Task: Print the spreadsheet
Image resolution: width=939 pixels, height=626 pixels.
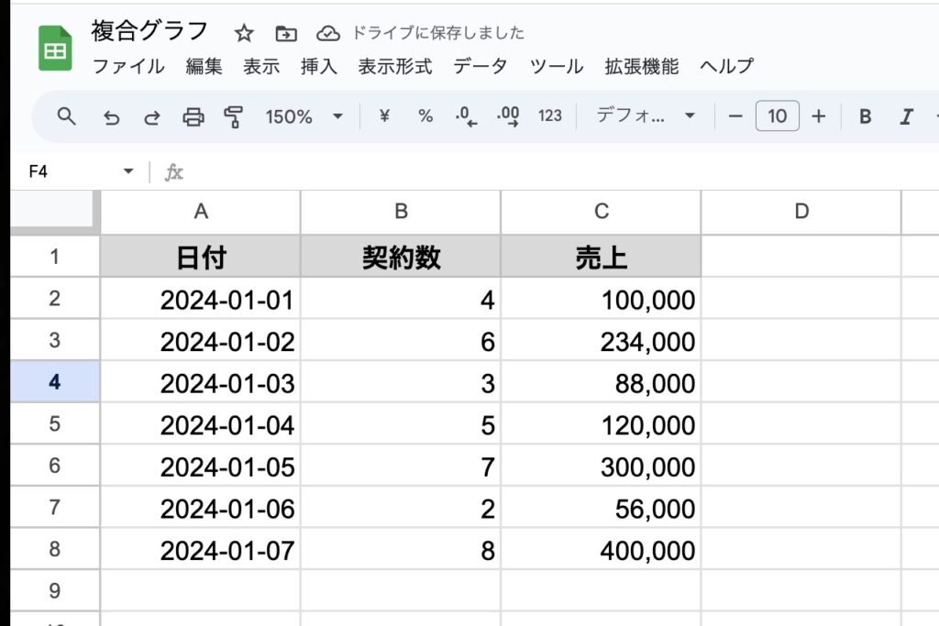Action: pos(193,116)
